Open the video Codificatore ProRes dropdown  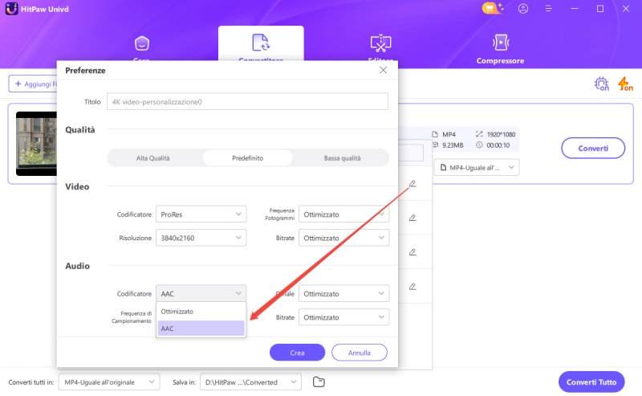point(201,214)
